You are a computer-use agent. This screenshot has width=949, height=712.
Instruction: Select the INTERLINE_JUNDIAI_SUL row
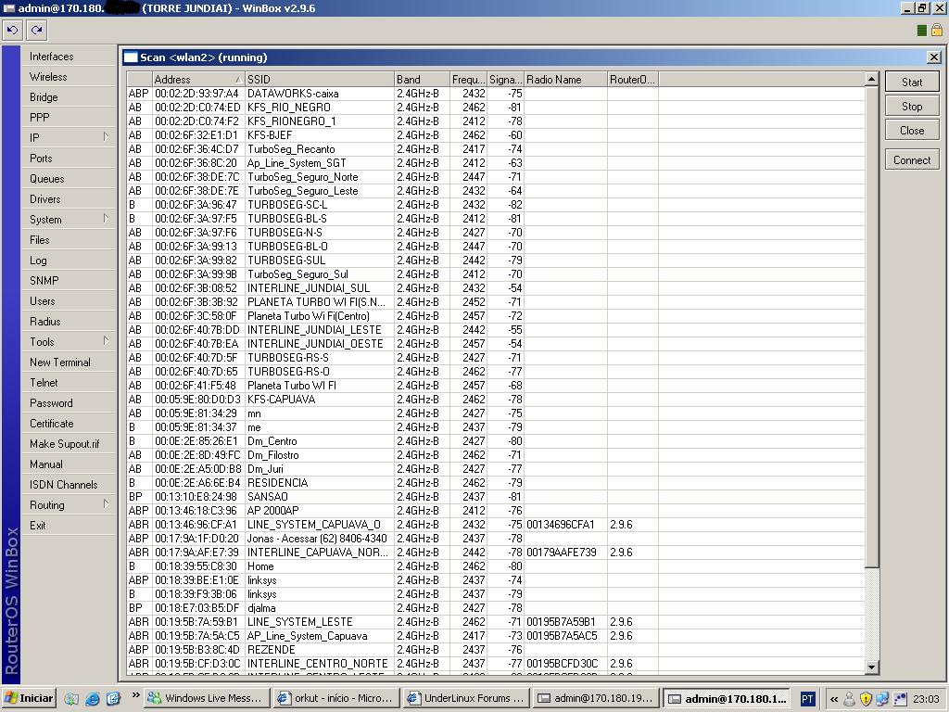point(495,288)
